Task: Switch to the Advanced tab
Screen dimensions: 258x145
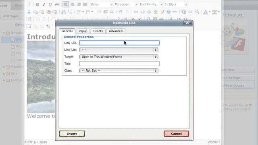Action: 116,31
